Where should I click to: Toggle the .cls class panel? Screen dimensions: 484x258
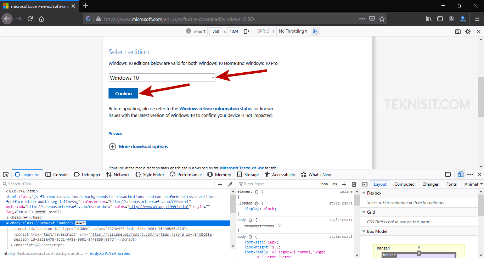334,184
